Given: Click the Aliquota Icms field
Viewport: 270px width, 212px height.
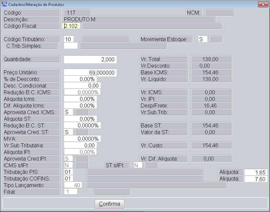Looking at the screenshot, I should [x=80, y=99].
